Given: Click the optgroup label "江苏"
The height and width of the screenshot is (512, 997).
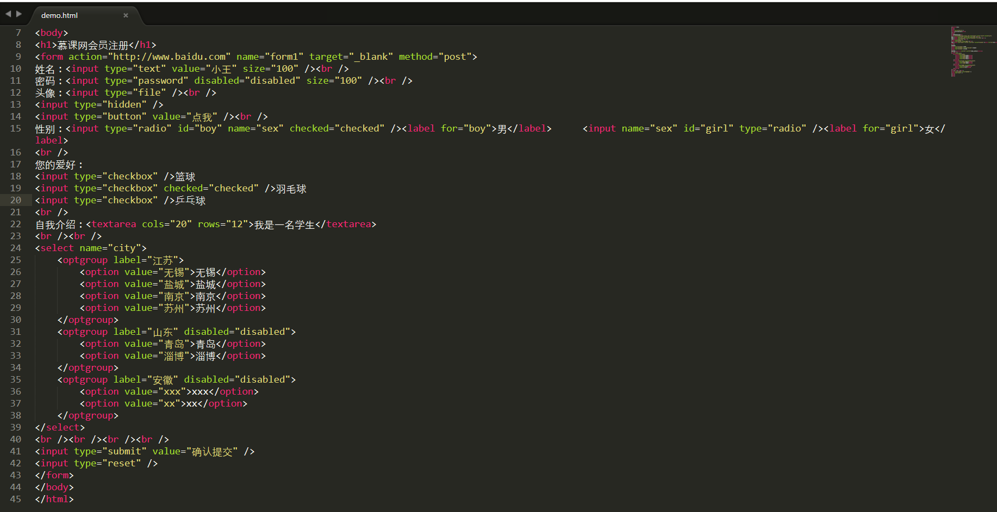Looking at the screenshot, I should 163,260.
